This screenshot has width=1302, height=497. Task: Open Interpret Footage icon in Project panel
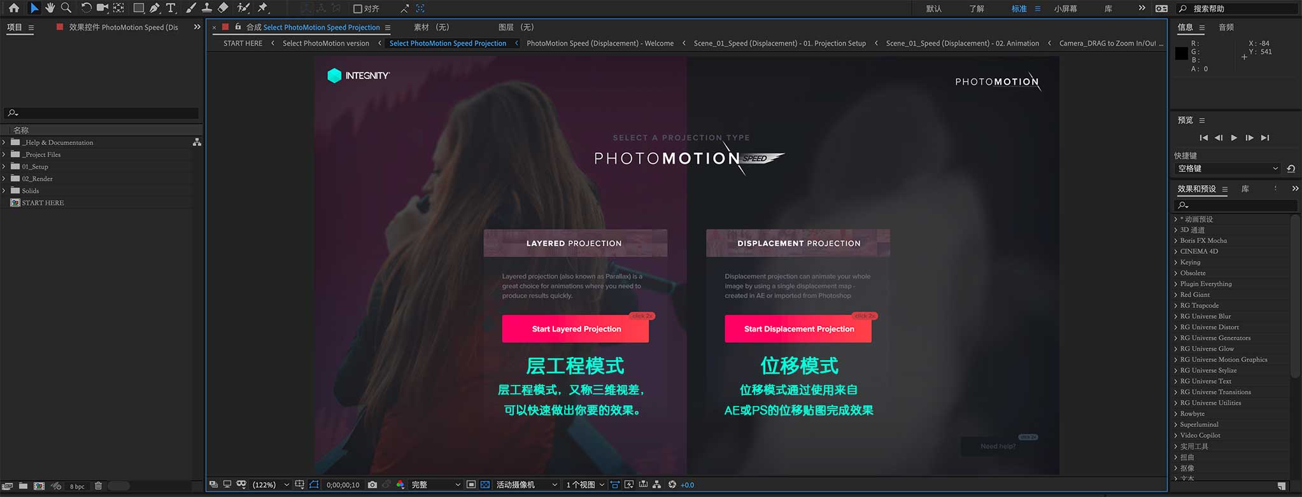point(7,486)
